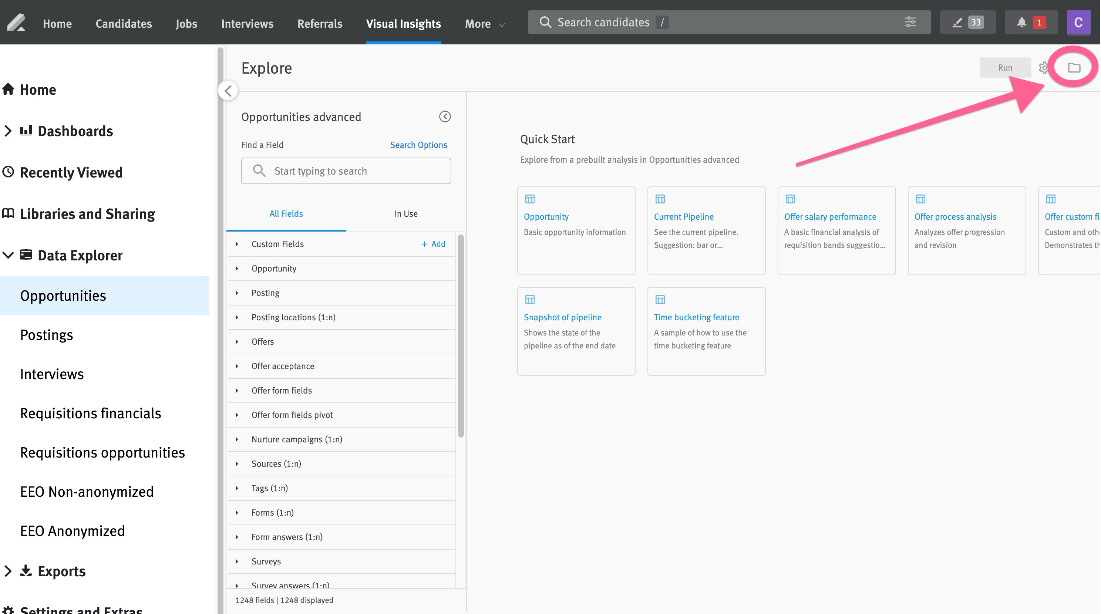Open the Current Pipeline quick start link
The image size is (1101, 614).
pos(683,217)
